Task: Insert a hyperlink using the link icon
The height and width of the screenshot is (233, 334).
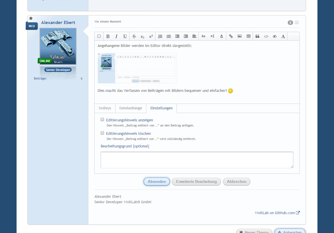Action: (231, 36)
